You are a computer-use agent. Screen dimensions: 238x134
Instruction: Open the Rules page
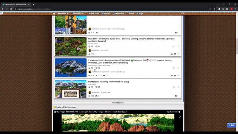tap(131, 14)
